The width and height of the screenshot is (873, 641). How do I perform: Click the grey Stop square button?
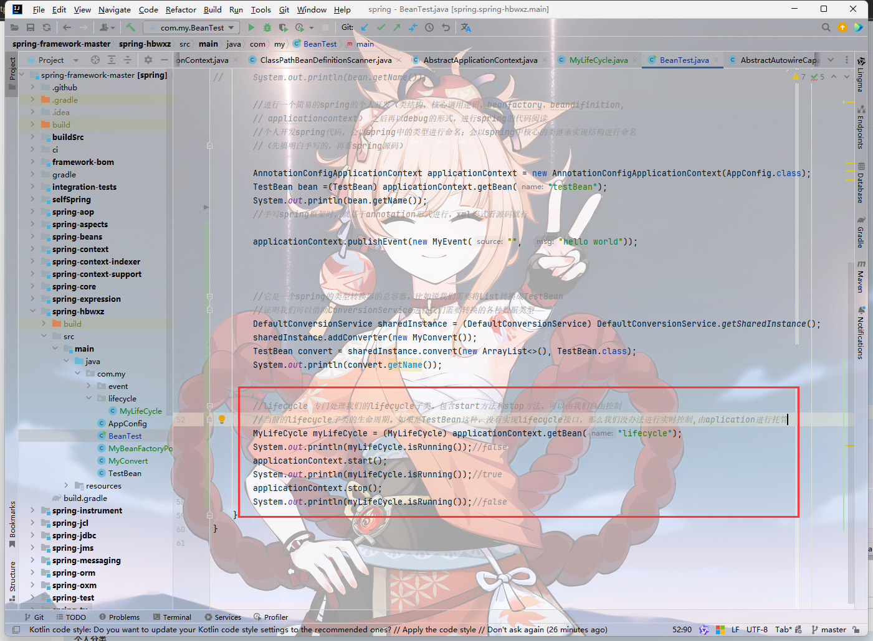tap(325, 27)
